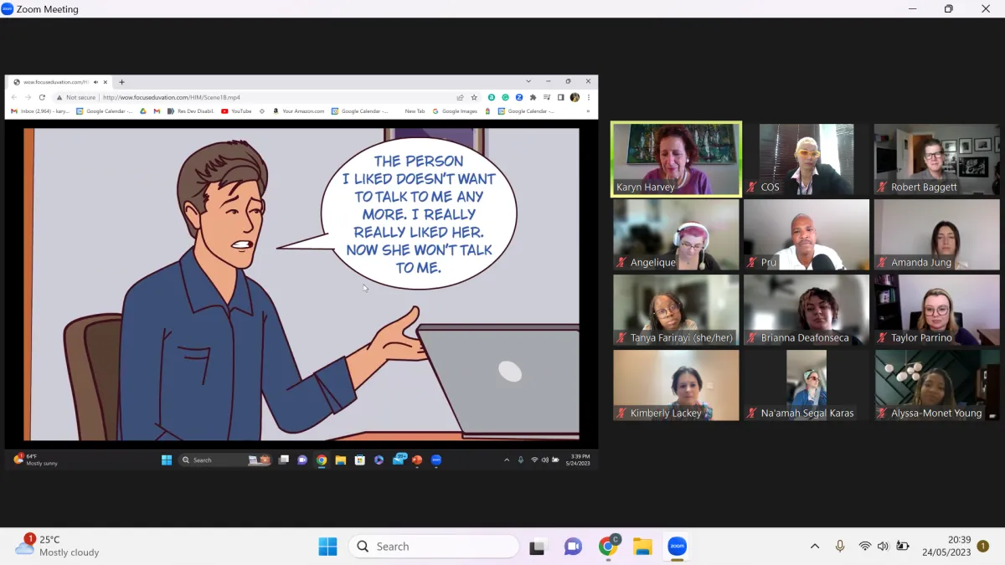Open Task View on the Windows taskbar
This screenshot has height=565, width=1005.
(x=537, y=547)
